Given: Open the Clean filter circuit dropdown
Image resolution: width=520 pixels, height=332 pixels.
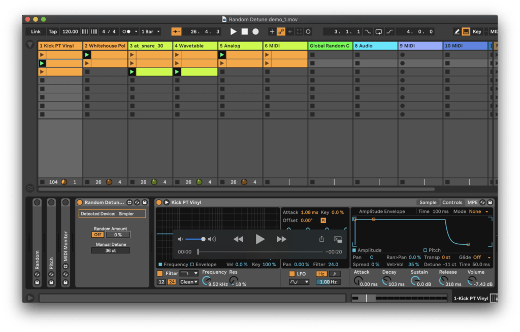Looking at the screenshot, I should click(189, 282).
